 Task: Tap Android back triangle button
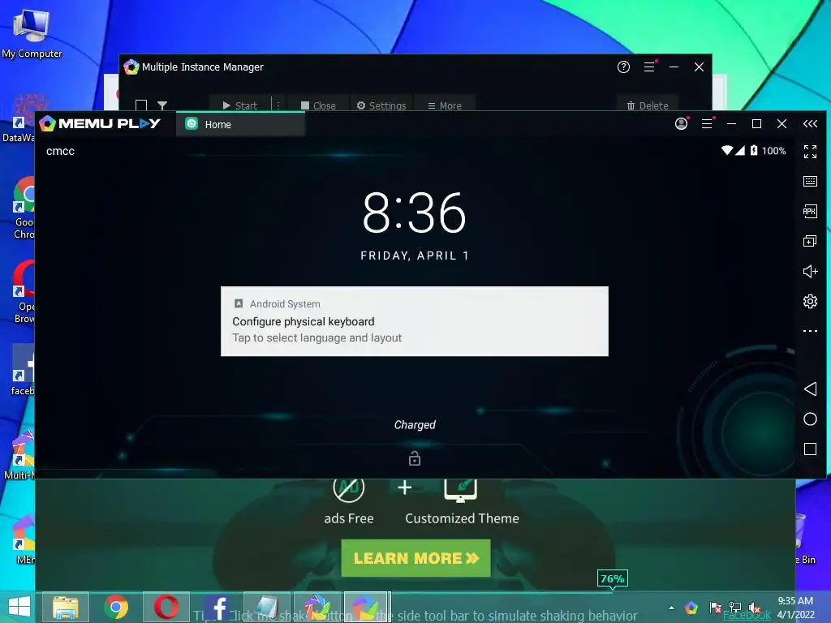click(x=810, y=389)
